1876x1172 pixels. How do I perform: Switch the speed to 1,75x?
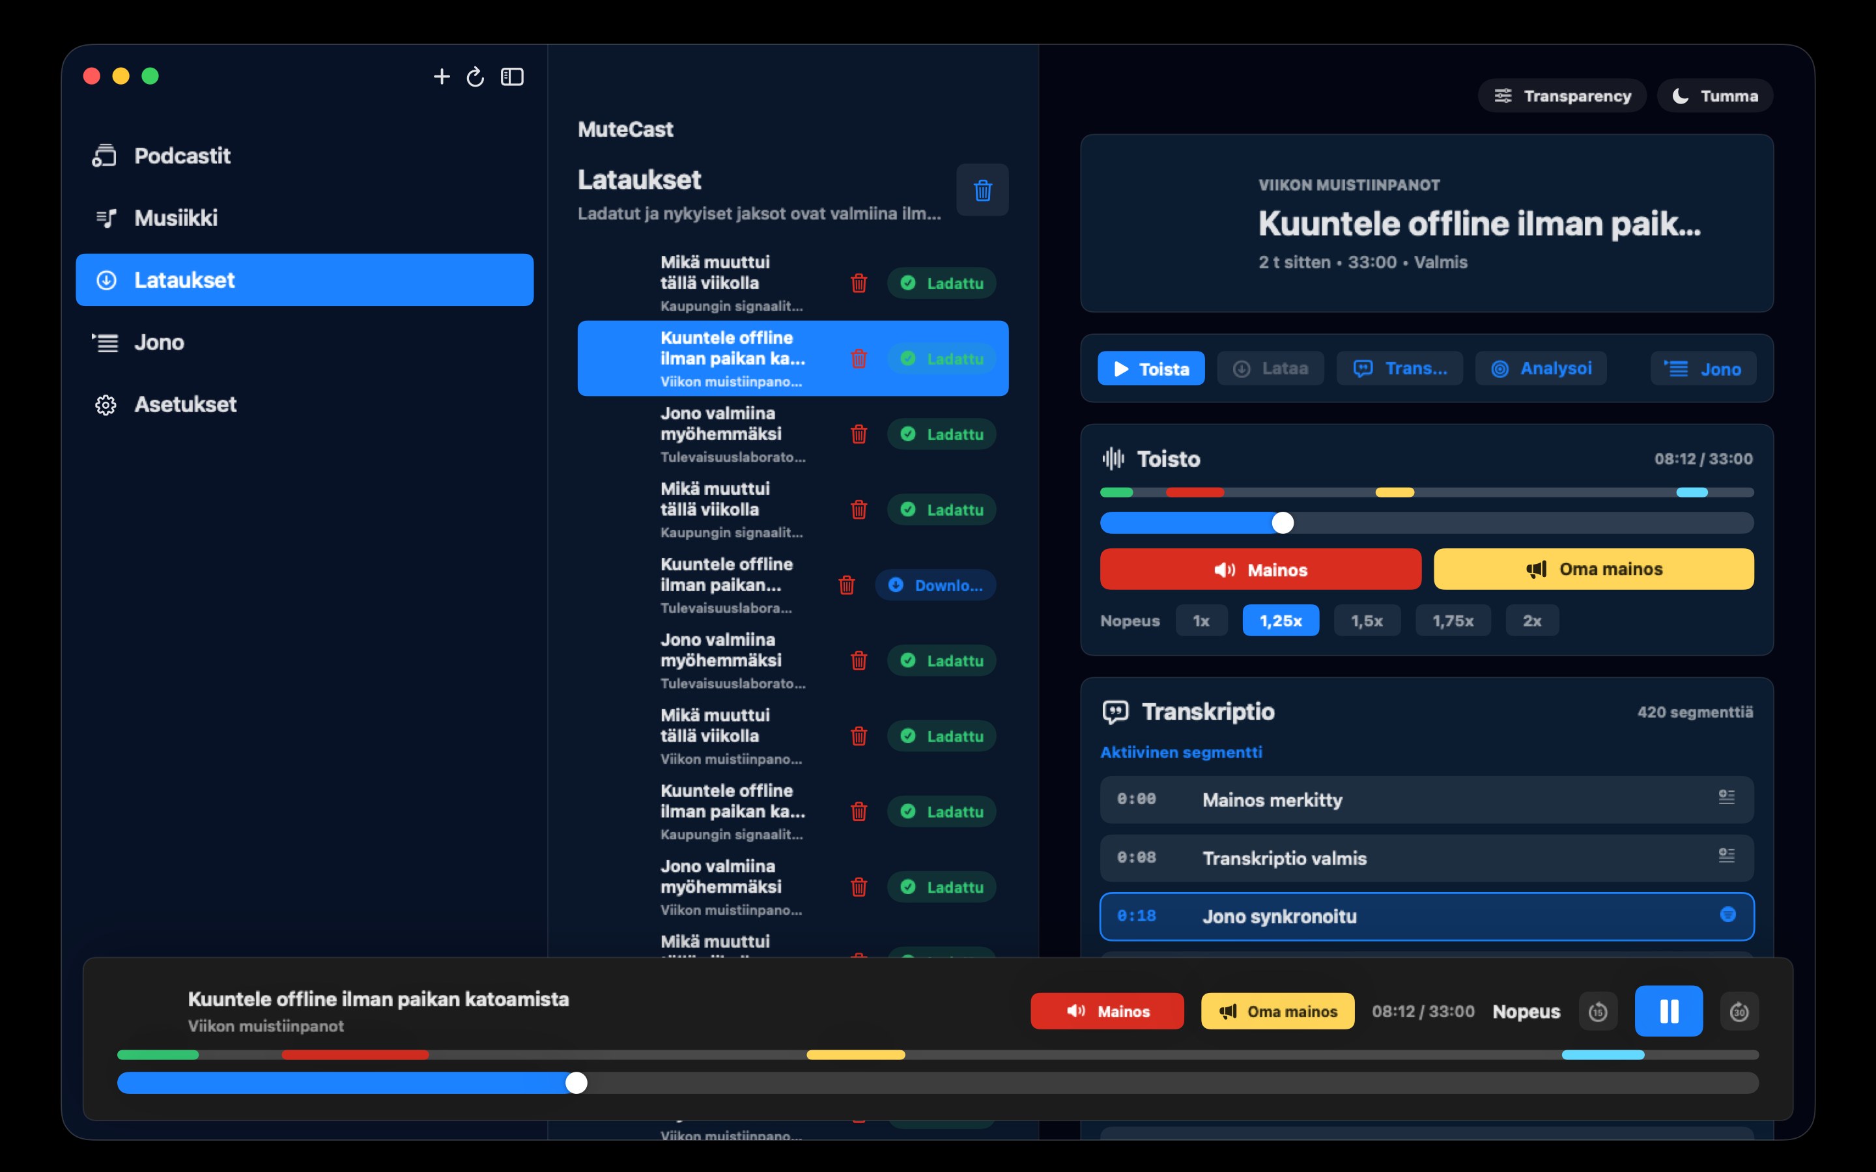click(x=1453, y=620)
